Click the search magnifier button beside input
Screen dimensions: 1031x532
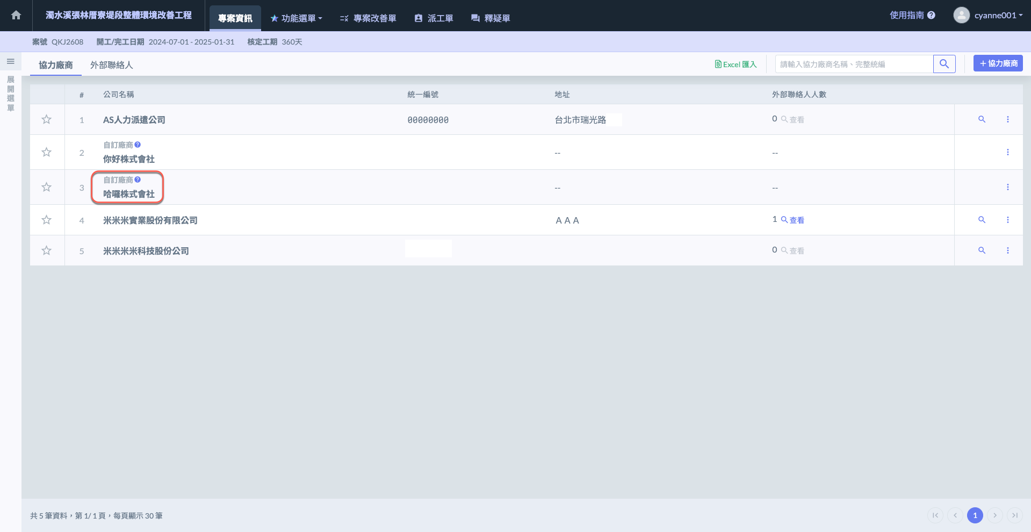944,64
